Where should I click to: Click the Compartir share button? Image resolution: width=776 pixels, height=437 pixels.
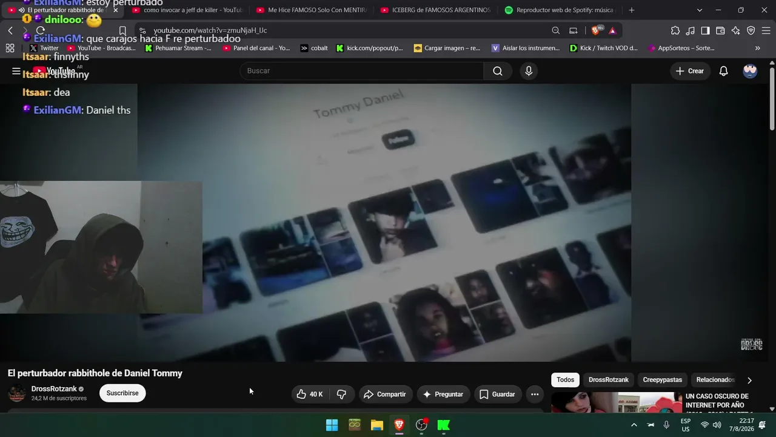click(x=384, y=395)
